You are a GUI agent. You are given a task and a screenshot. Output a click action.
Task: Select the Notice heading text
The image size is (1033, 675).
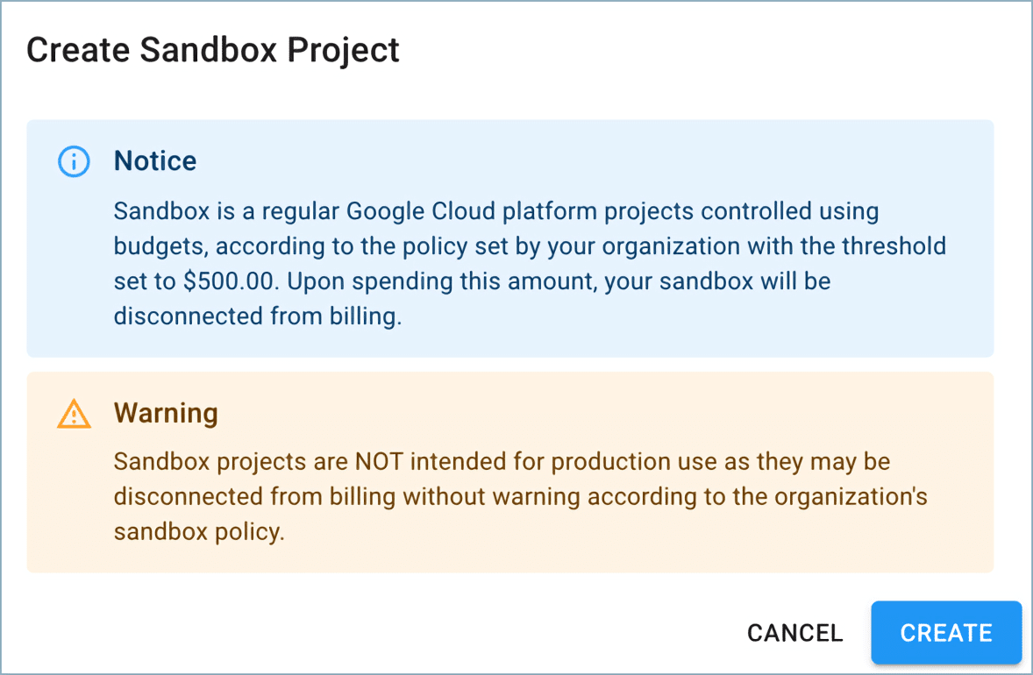(155, 160)
